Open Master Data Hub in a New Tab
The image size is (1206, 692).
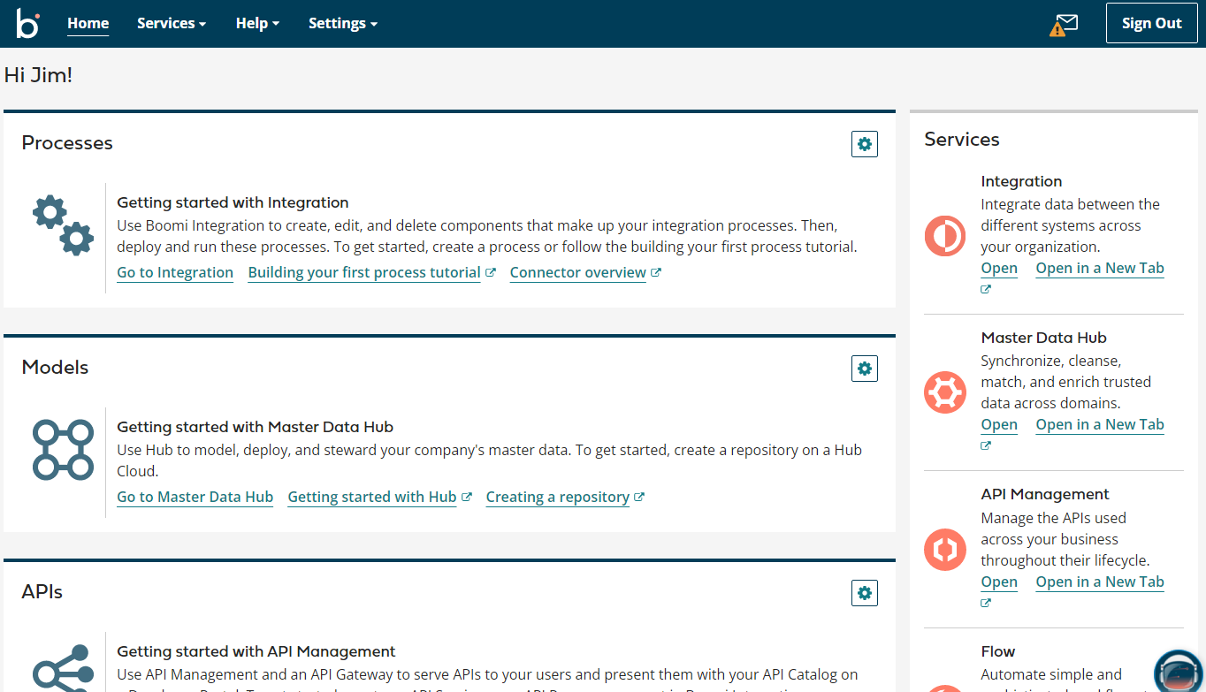1100,425
